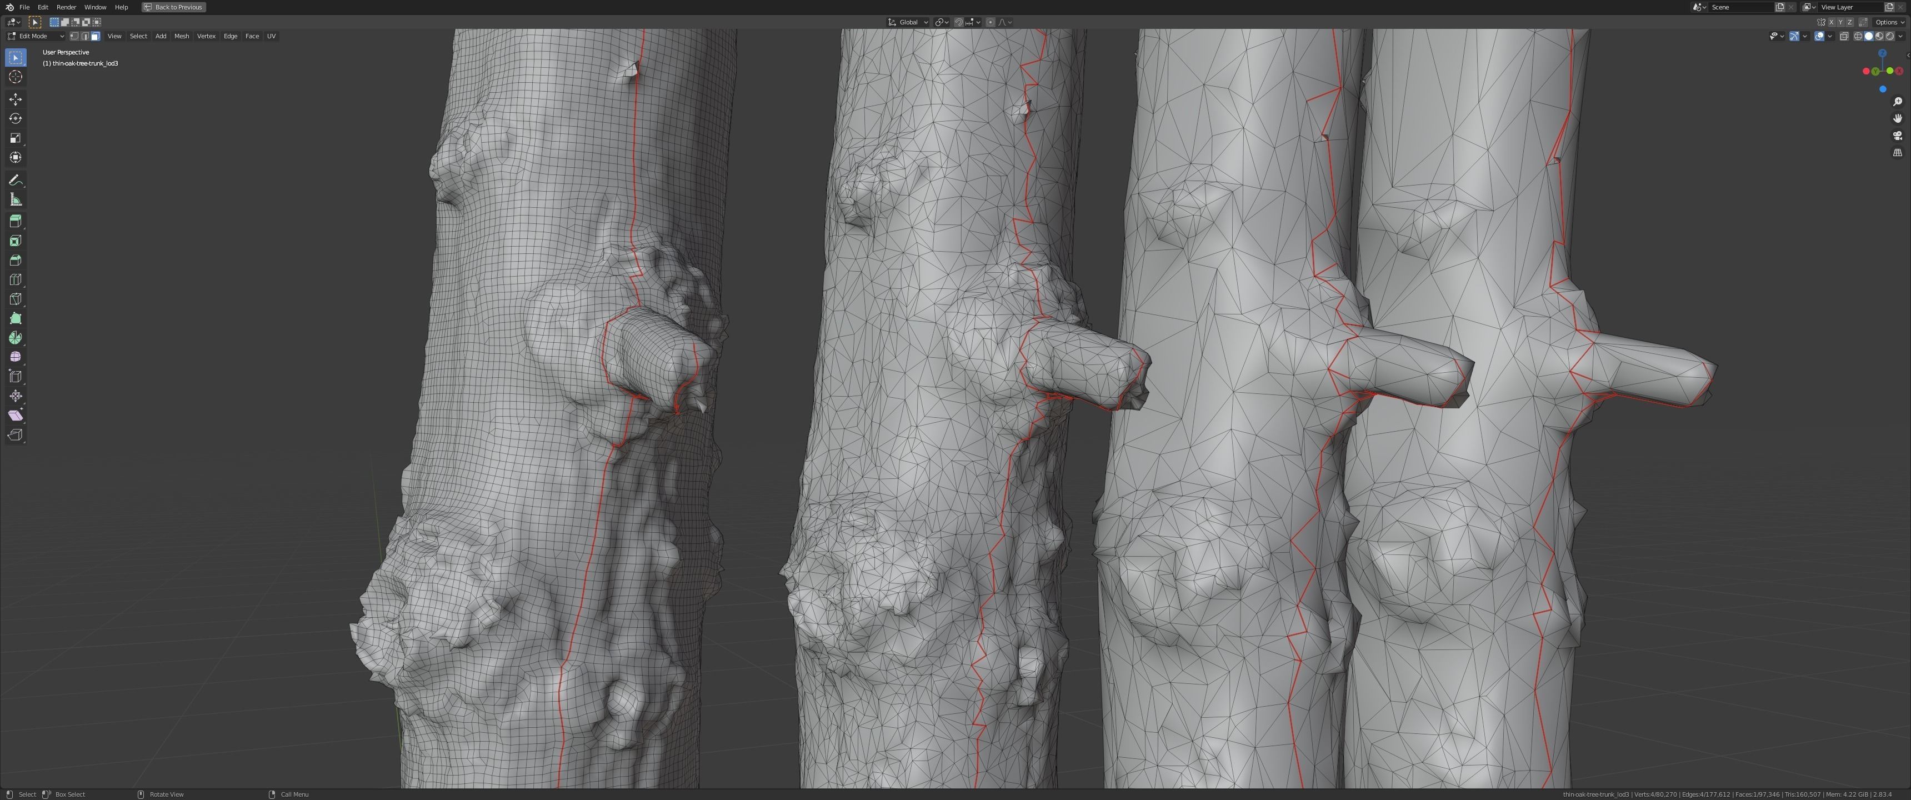Open the shading options dropdown arrow

(1900, 36)
